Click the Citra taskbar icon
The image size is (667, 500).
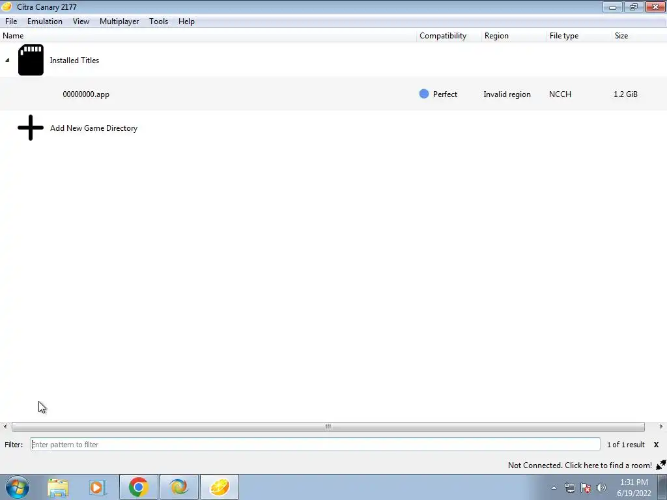[x=219, y=487]
